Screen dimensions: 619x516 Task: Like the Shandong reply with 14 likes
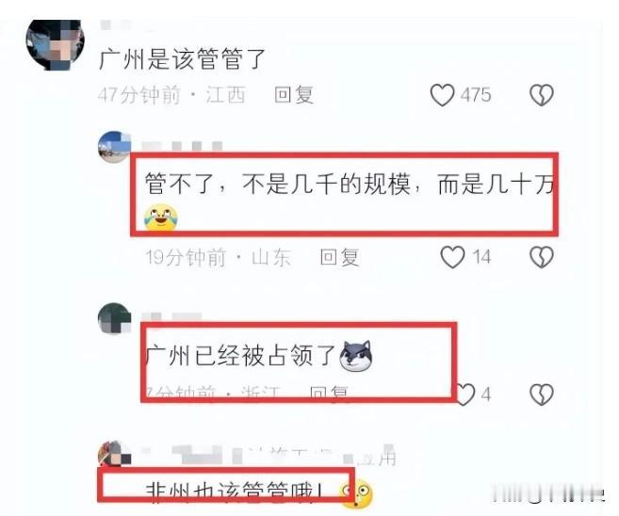pyautogui.click(x=452, y=257)
